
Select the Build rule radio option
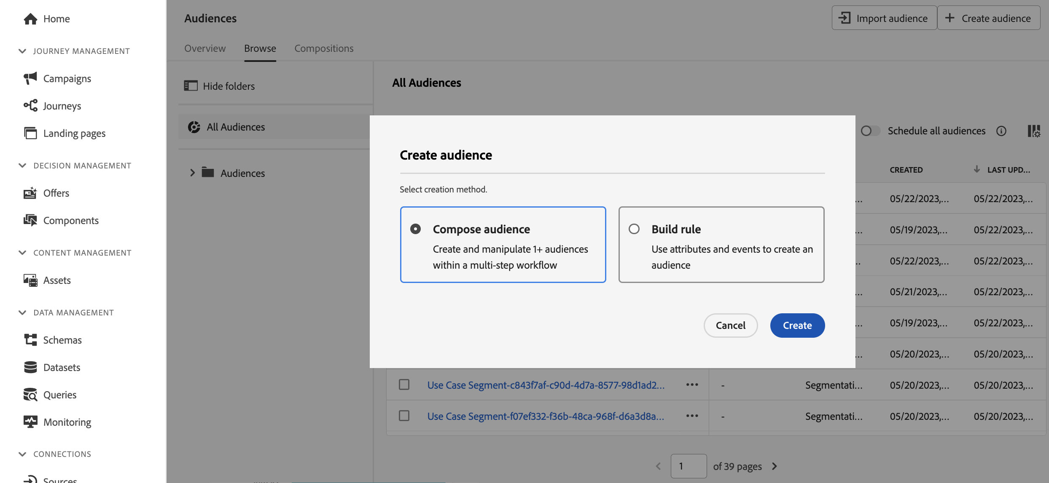(x=634, y=229)
